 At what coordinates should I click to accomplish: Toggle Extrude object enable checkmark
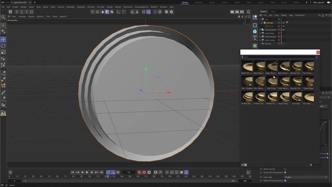click(x=284, y=23)
